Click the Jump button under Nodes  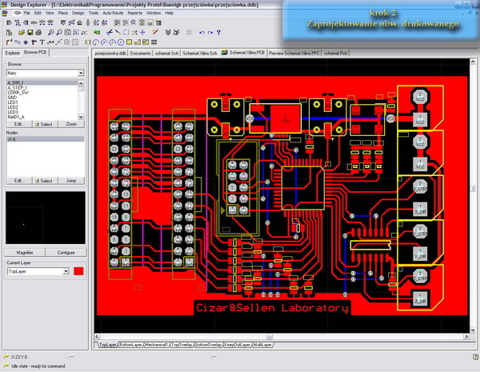[x=71, y=181]
